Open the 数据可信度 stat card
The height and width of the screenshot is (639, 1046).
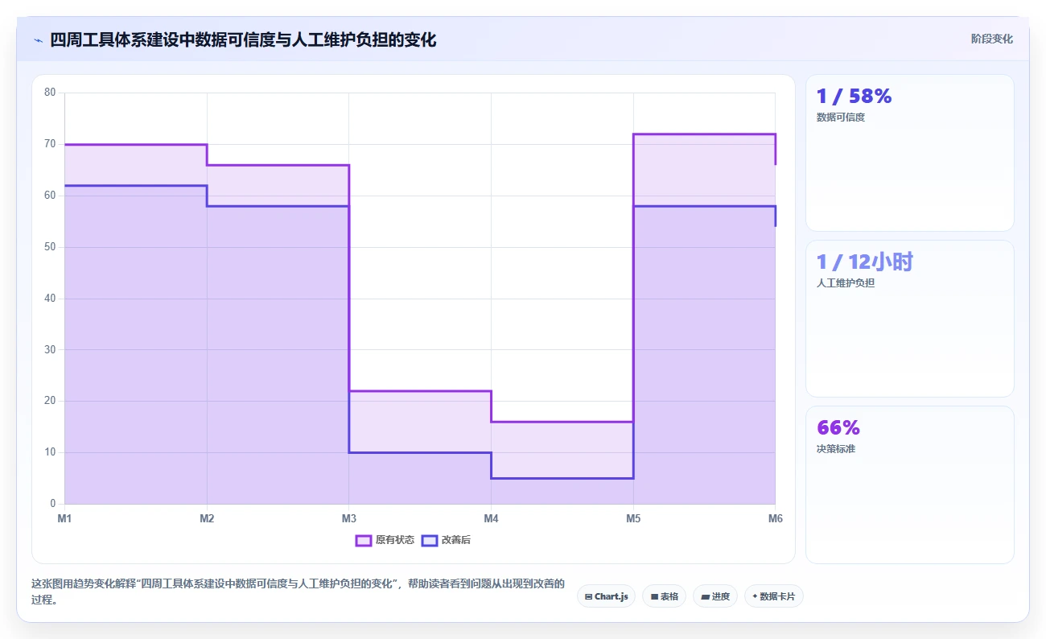[x=909, y=153]
